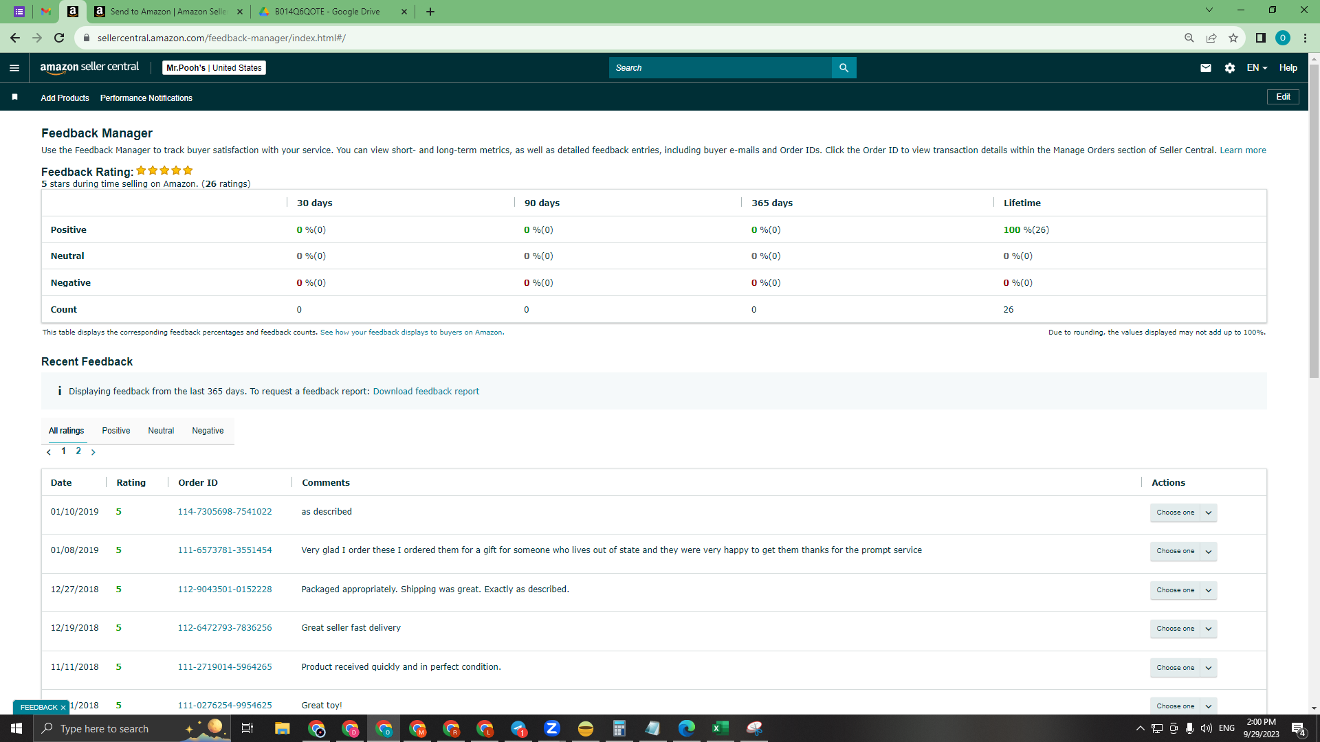Click the browser zoom magnifier icon
Image resolution: width=1320 pixels, height=742 pixels.
pyautogui.click(x=1189, y=38)
